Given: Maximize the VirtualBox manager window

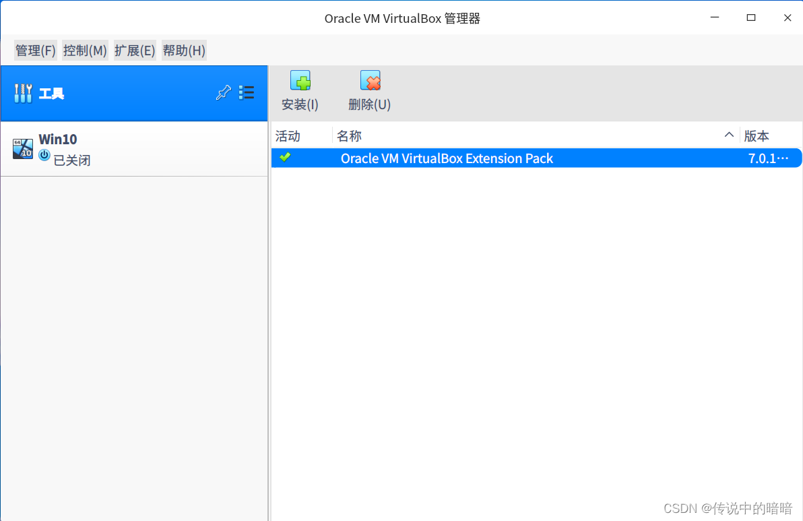Looking at the screenshot, I should 751,18.
